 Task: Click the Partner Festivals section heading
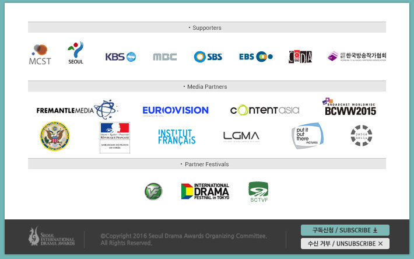[207, 164]
